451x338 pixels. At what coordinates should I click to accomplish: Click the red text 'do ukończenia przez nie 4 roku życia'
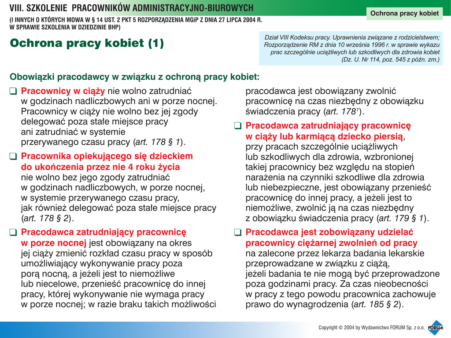click(100, 167)
